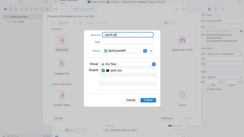Screen dimensions: 244x137
Task: Toggle the jamf_list target checkbox
Action: click(103, 70)
